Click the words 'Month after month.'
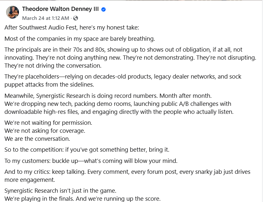Image resolution: width=266 pixels, height=202 pixels. 185,96
